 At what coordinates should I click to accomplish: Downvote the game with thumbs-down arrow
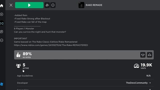(x=143, y=55)
